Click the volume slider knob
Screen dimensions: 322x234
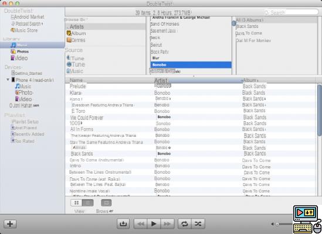click(277, 224)
